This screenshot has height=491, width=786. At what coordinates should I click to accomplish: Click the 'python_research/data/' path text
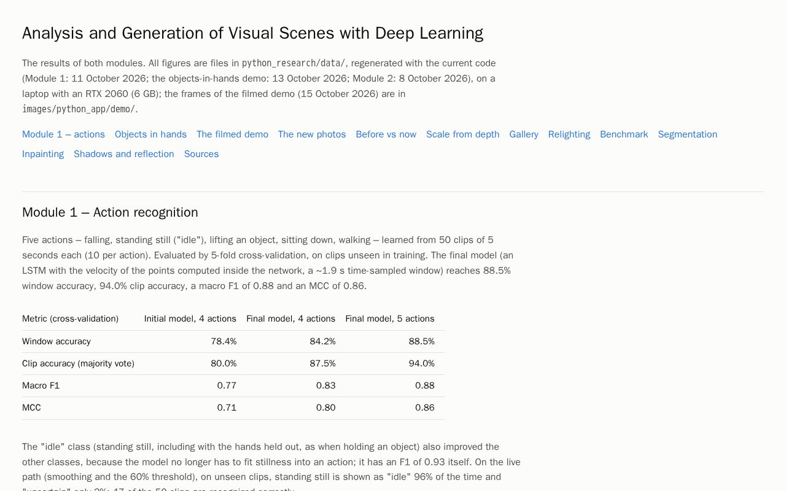(294, 63)
